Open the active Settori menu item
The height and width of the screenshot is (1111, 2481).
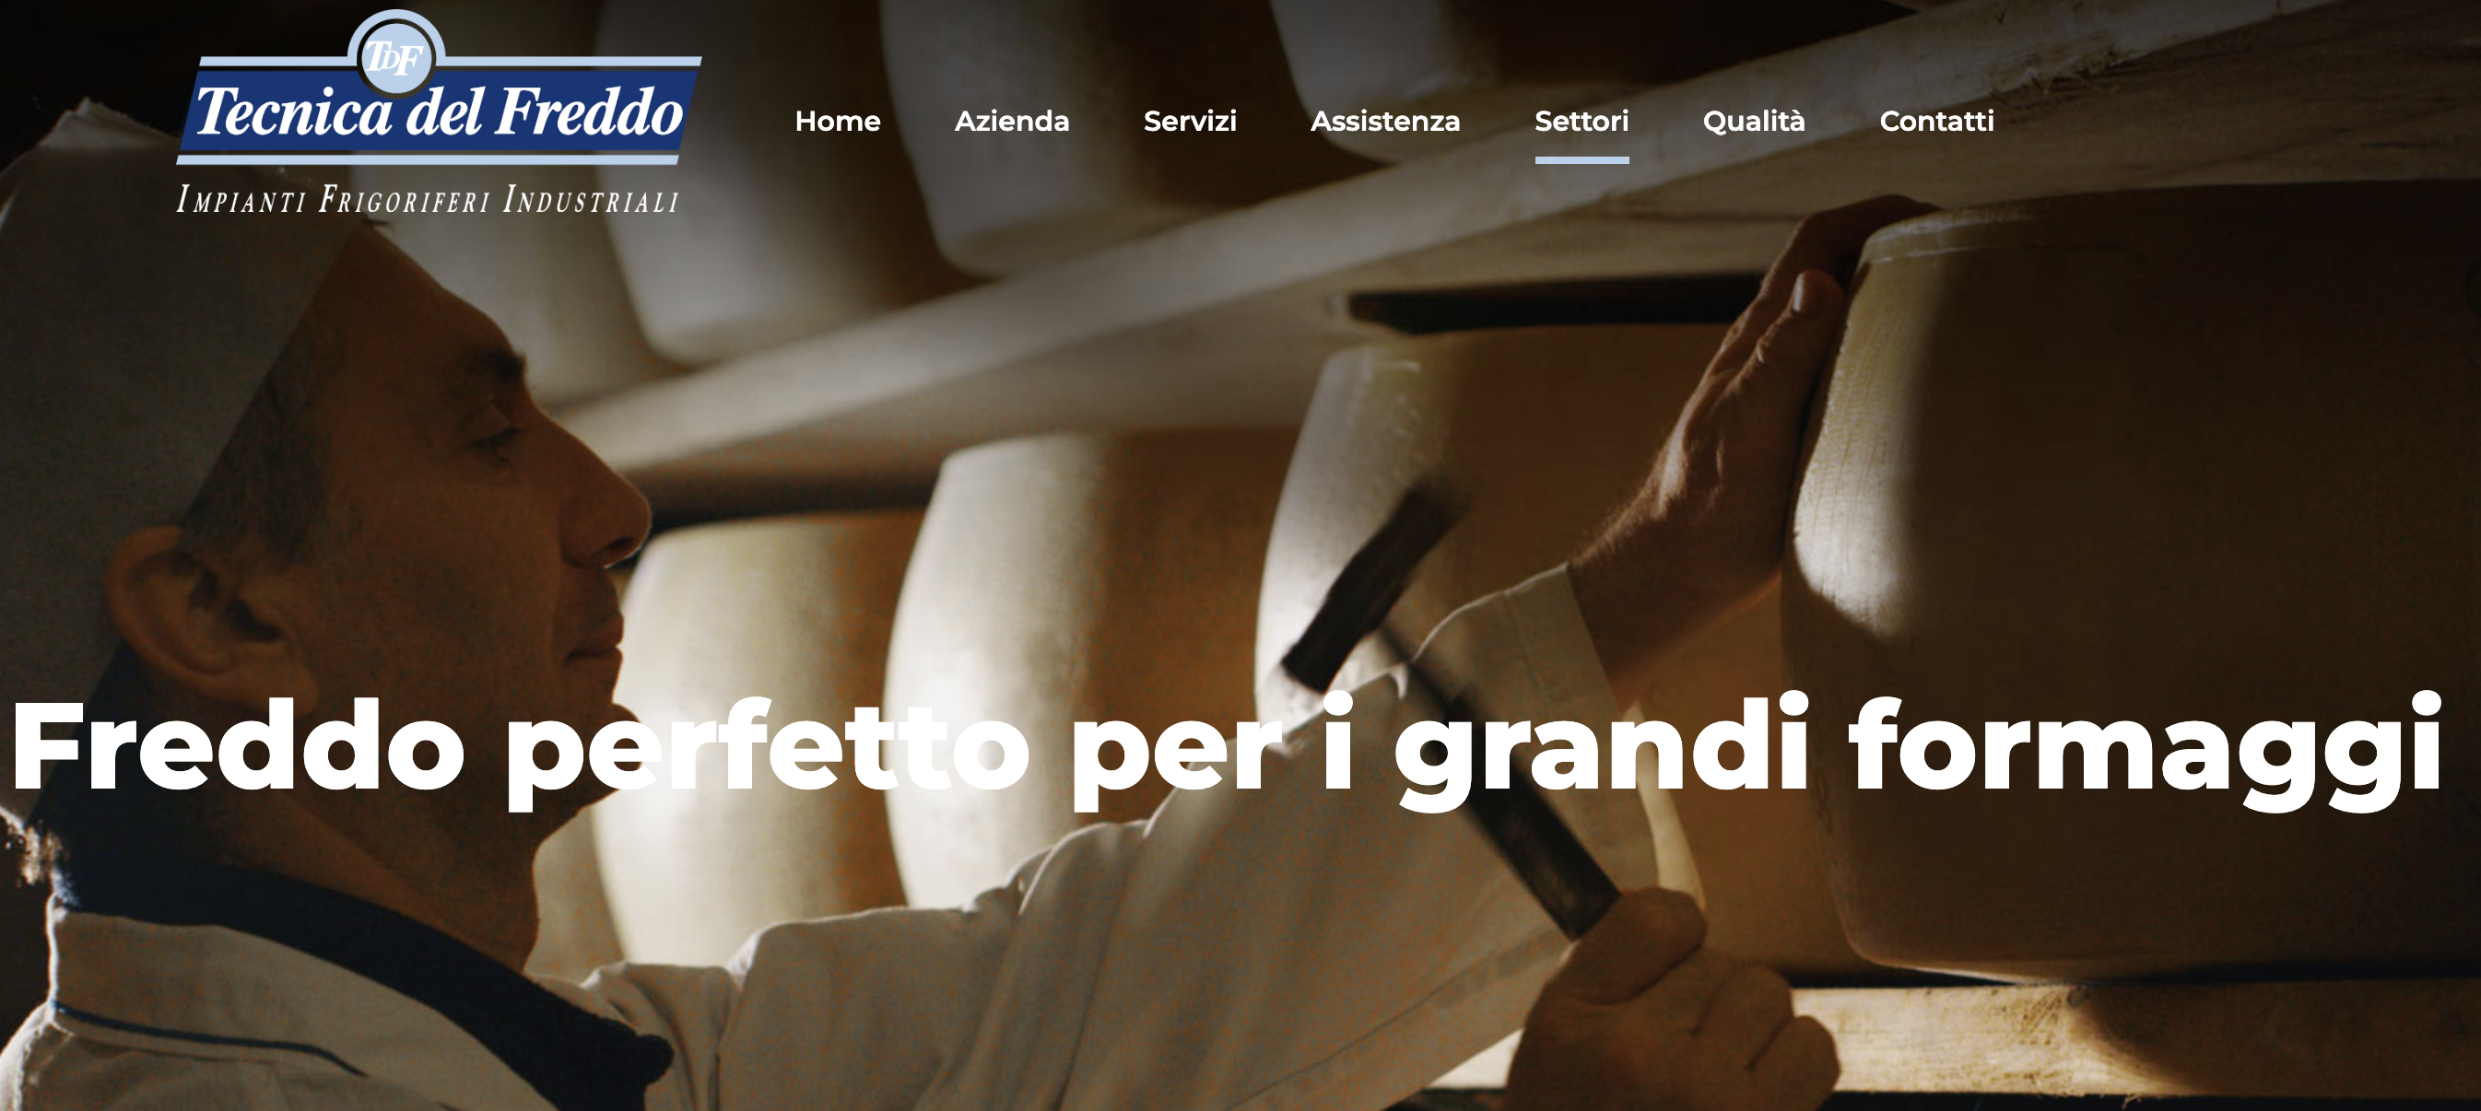(1581, 122)
